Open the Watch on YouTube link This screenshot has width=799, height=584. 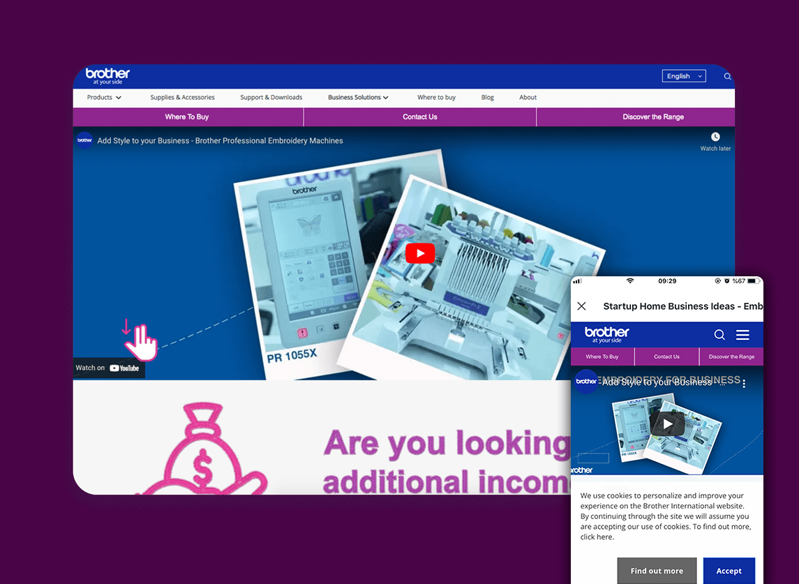[108, 368]
